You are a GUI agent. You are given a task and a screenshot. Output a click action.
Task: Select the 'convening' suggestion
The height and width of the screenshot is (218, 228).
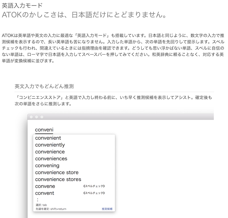47,166
